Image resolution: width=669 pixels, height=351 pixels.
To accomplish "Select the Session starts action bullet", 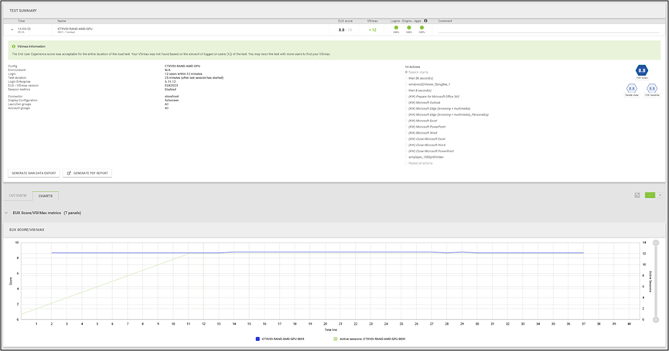I will click(x=406, y=73).
